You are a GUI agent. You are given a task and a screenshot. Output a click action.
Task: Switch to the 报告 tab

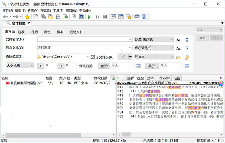177,78
